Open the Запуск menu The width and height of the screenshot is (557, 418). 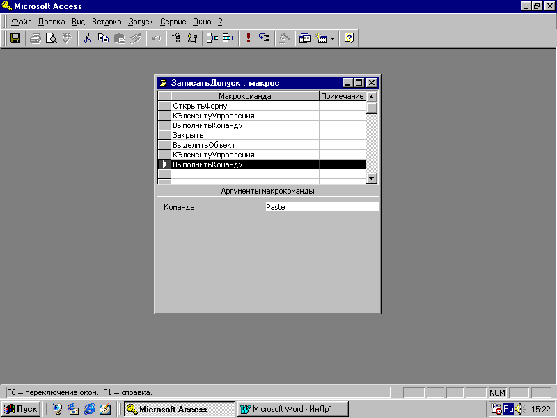point(141,22)
